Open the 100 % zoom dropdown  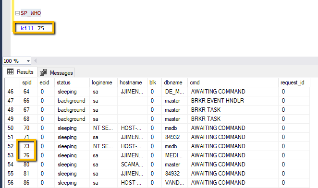(28, 61)
